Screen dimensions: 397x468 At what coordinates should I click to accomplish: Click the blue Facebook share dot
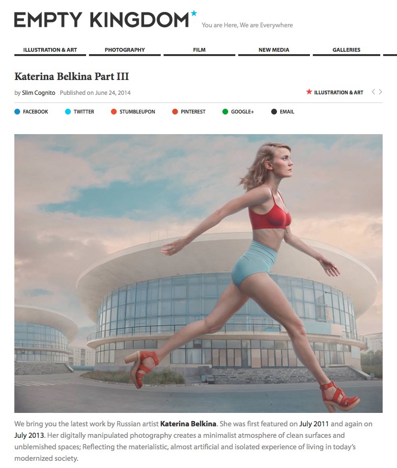(17, 112)
